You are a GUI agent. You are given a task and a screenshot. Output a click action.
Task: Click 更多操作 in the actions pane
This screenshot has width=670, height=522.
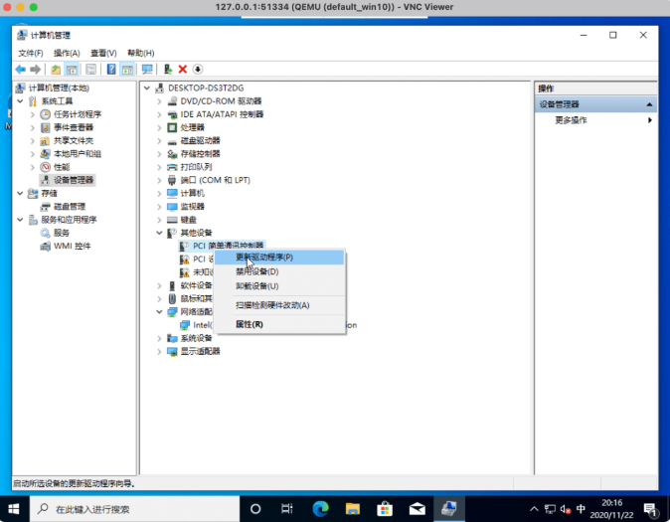click(x=571, y=120)
